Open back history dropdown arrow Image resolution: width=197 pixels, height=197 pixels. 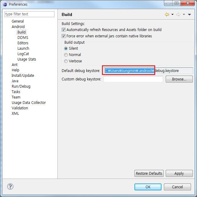(173, 14)
